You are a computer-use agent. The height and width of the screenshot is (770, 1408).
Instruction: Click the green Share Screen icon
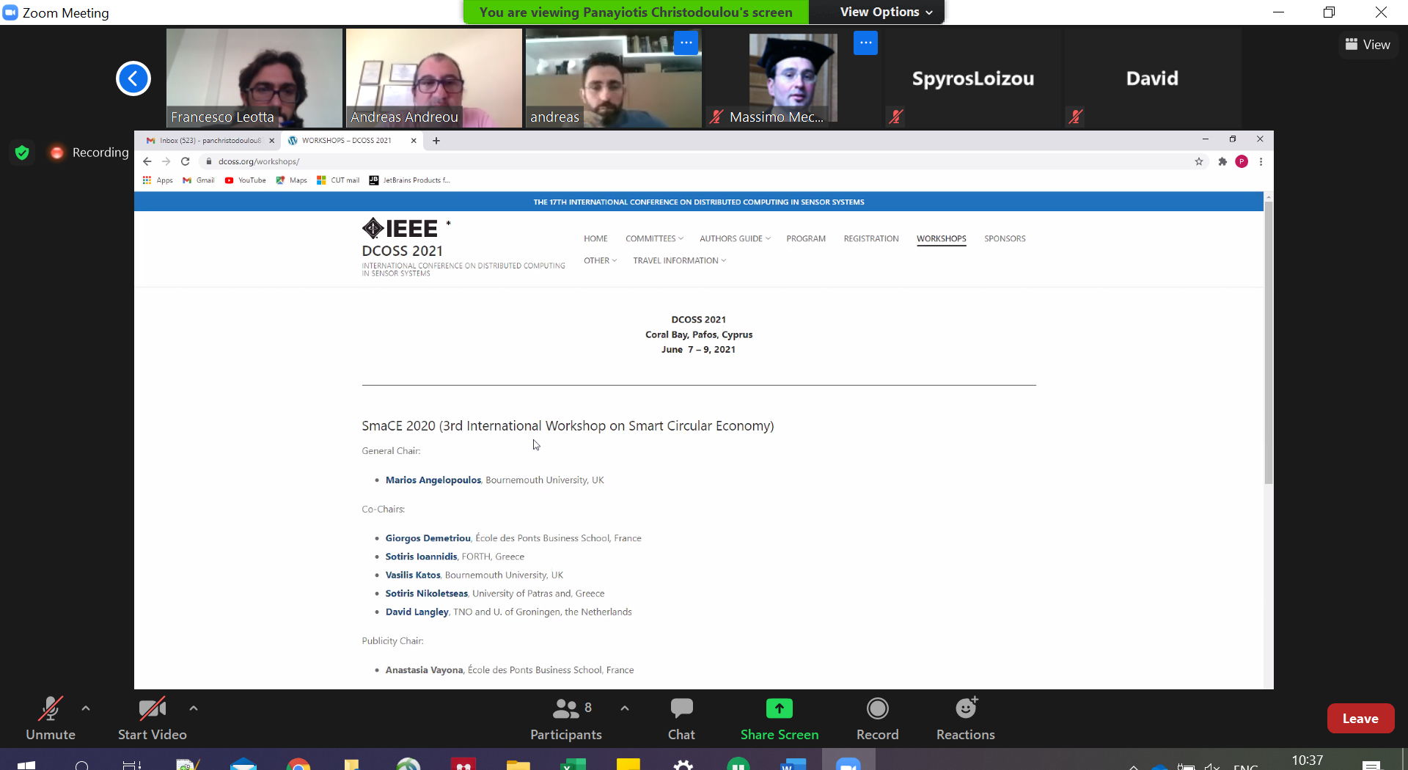779,708
